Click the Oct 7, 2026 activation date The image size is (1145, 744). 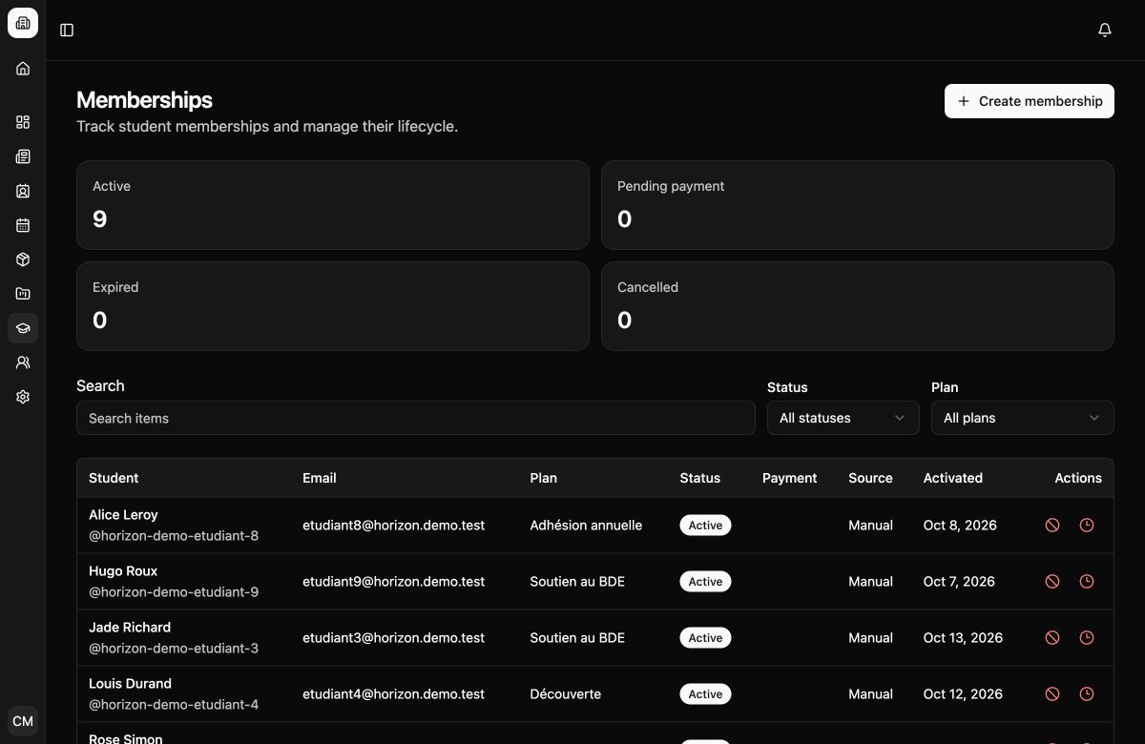coord(959,582)
